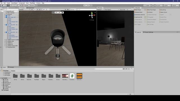Click the Play button

click(x=85, y=6)
